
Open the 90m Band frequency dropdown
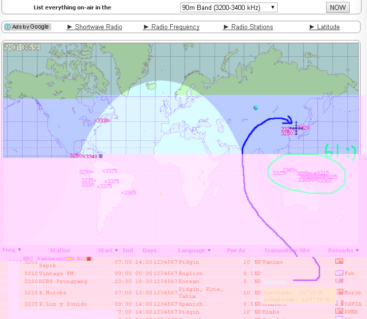click(228, 7)
